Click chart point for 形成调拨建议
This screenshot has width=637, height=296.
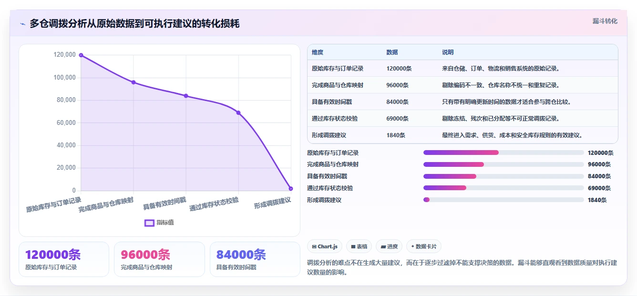point(291,188)
